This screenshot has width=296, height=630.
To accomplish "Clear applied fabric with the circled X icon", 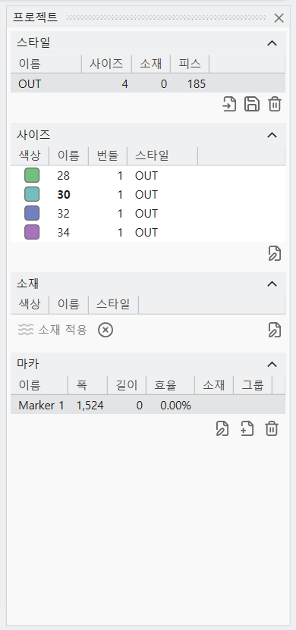I will click(x=105, y=331).
